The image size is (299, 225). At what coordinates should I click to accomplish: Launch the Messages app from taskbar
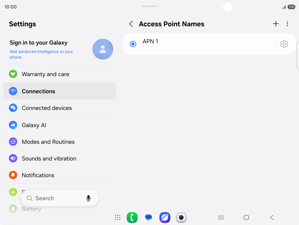point(148,218)
